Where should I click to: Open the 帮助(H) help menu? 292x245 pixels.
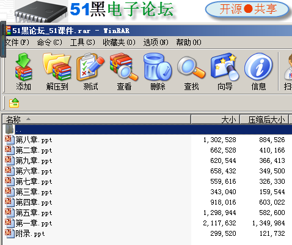click(x=189, y=42)
